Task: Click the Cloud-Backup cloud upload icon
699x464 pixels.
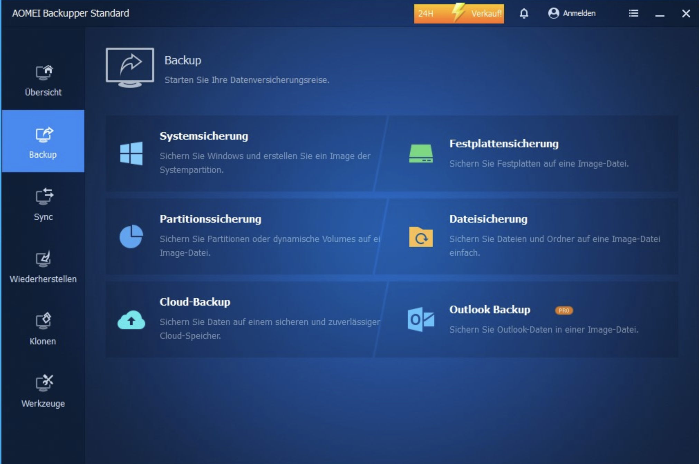Action: tap(131, 320)
